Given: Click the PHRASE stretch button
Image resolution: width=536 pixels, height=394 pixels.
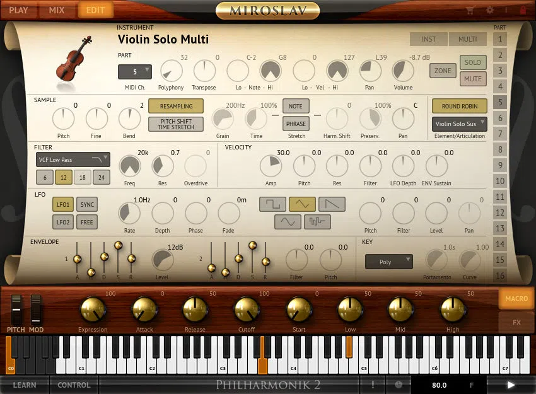Looking at the screenshot, I should pos(296,124).
